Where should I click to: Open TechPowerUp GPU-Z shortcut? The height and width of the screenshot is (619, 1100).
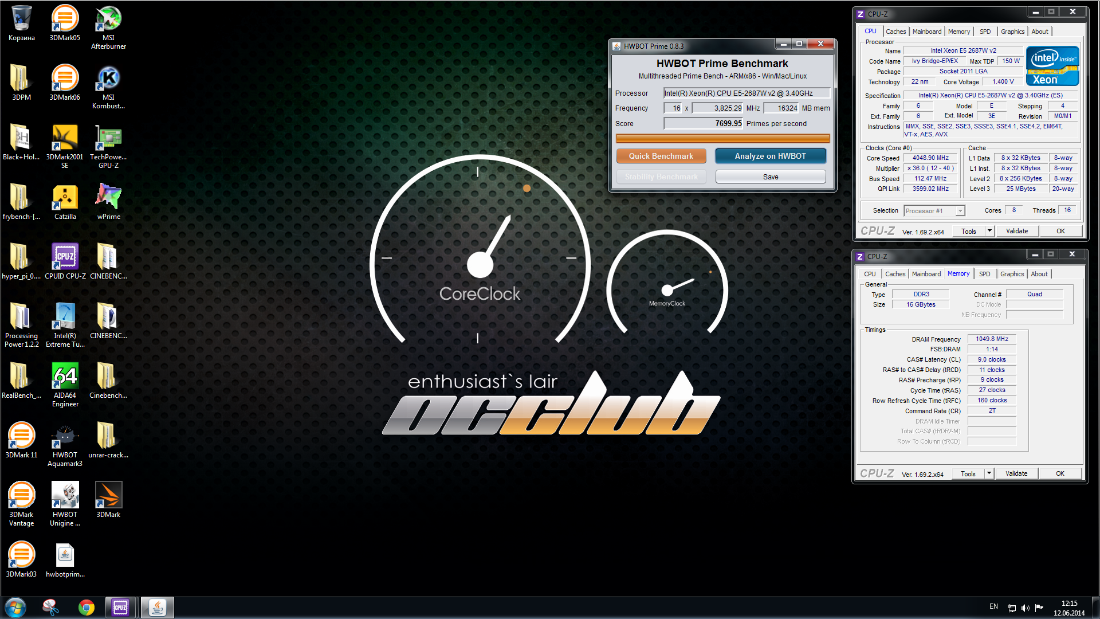click(108, 147)
